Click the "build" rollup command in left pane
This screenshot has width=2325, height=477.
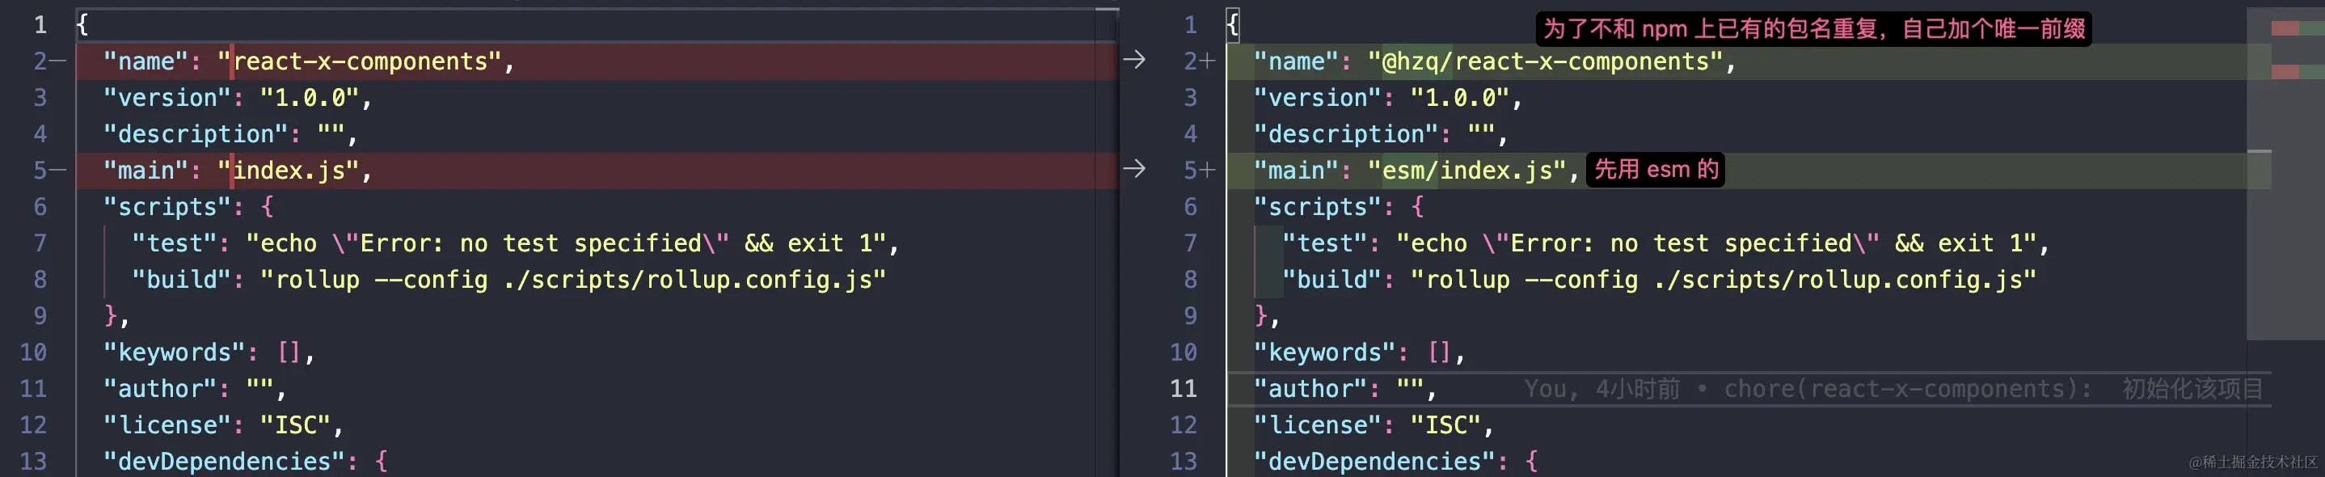[x=573, y=279]
